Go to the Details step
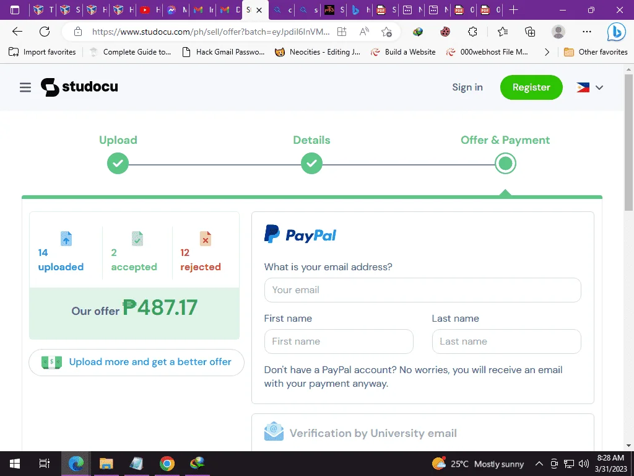The image size is (634, 476). click(311, 140)
